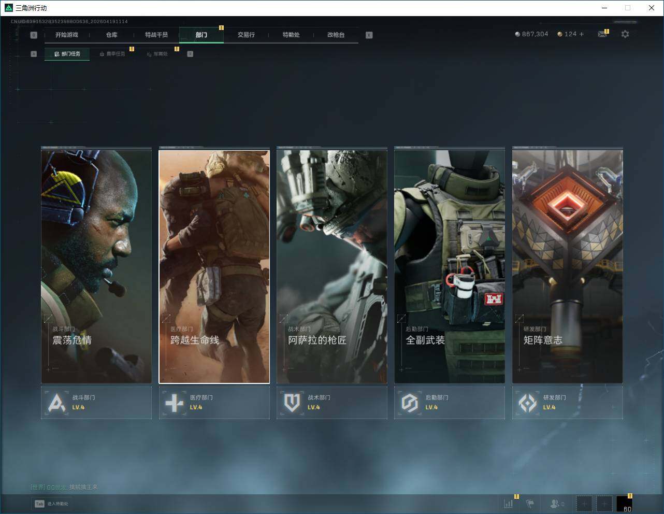The height and width of the screenshot is (514, 664).
Task: Click the medical department cross icon
Action: coord(174,403)
